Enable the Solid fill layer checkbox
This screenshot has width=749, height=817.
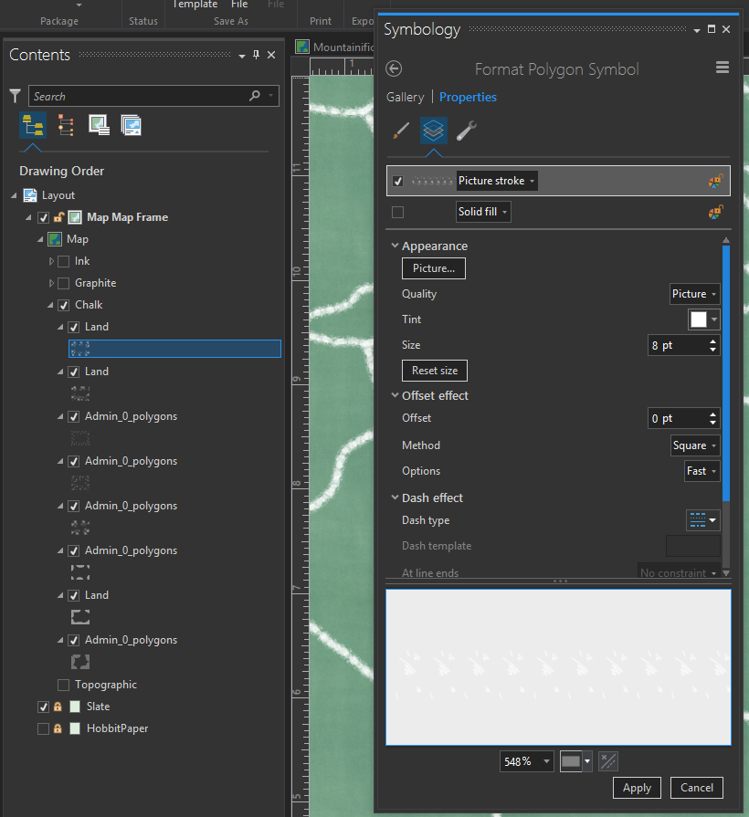click(397, 212)
